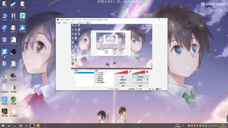This screenshot has width=228, height=128.
Task: Toggle the fourth source checkbox
Action: 96,79
